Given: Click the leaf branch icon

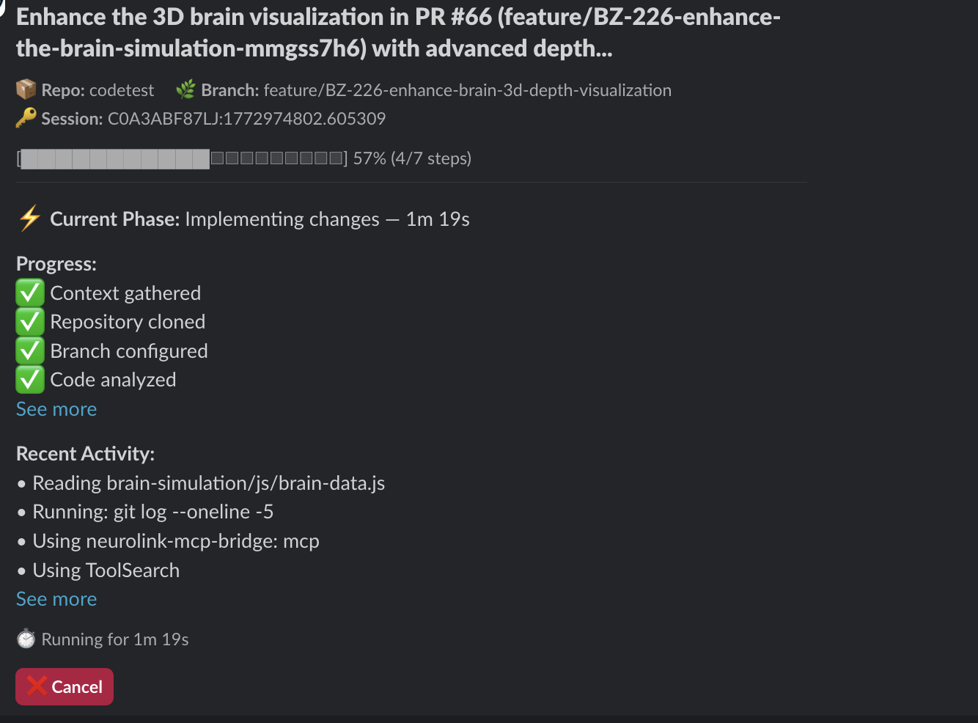Looking at the screenshot, I should pos(186,89).
